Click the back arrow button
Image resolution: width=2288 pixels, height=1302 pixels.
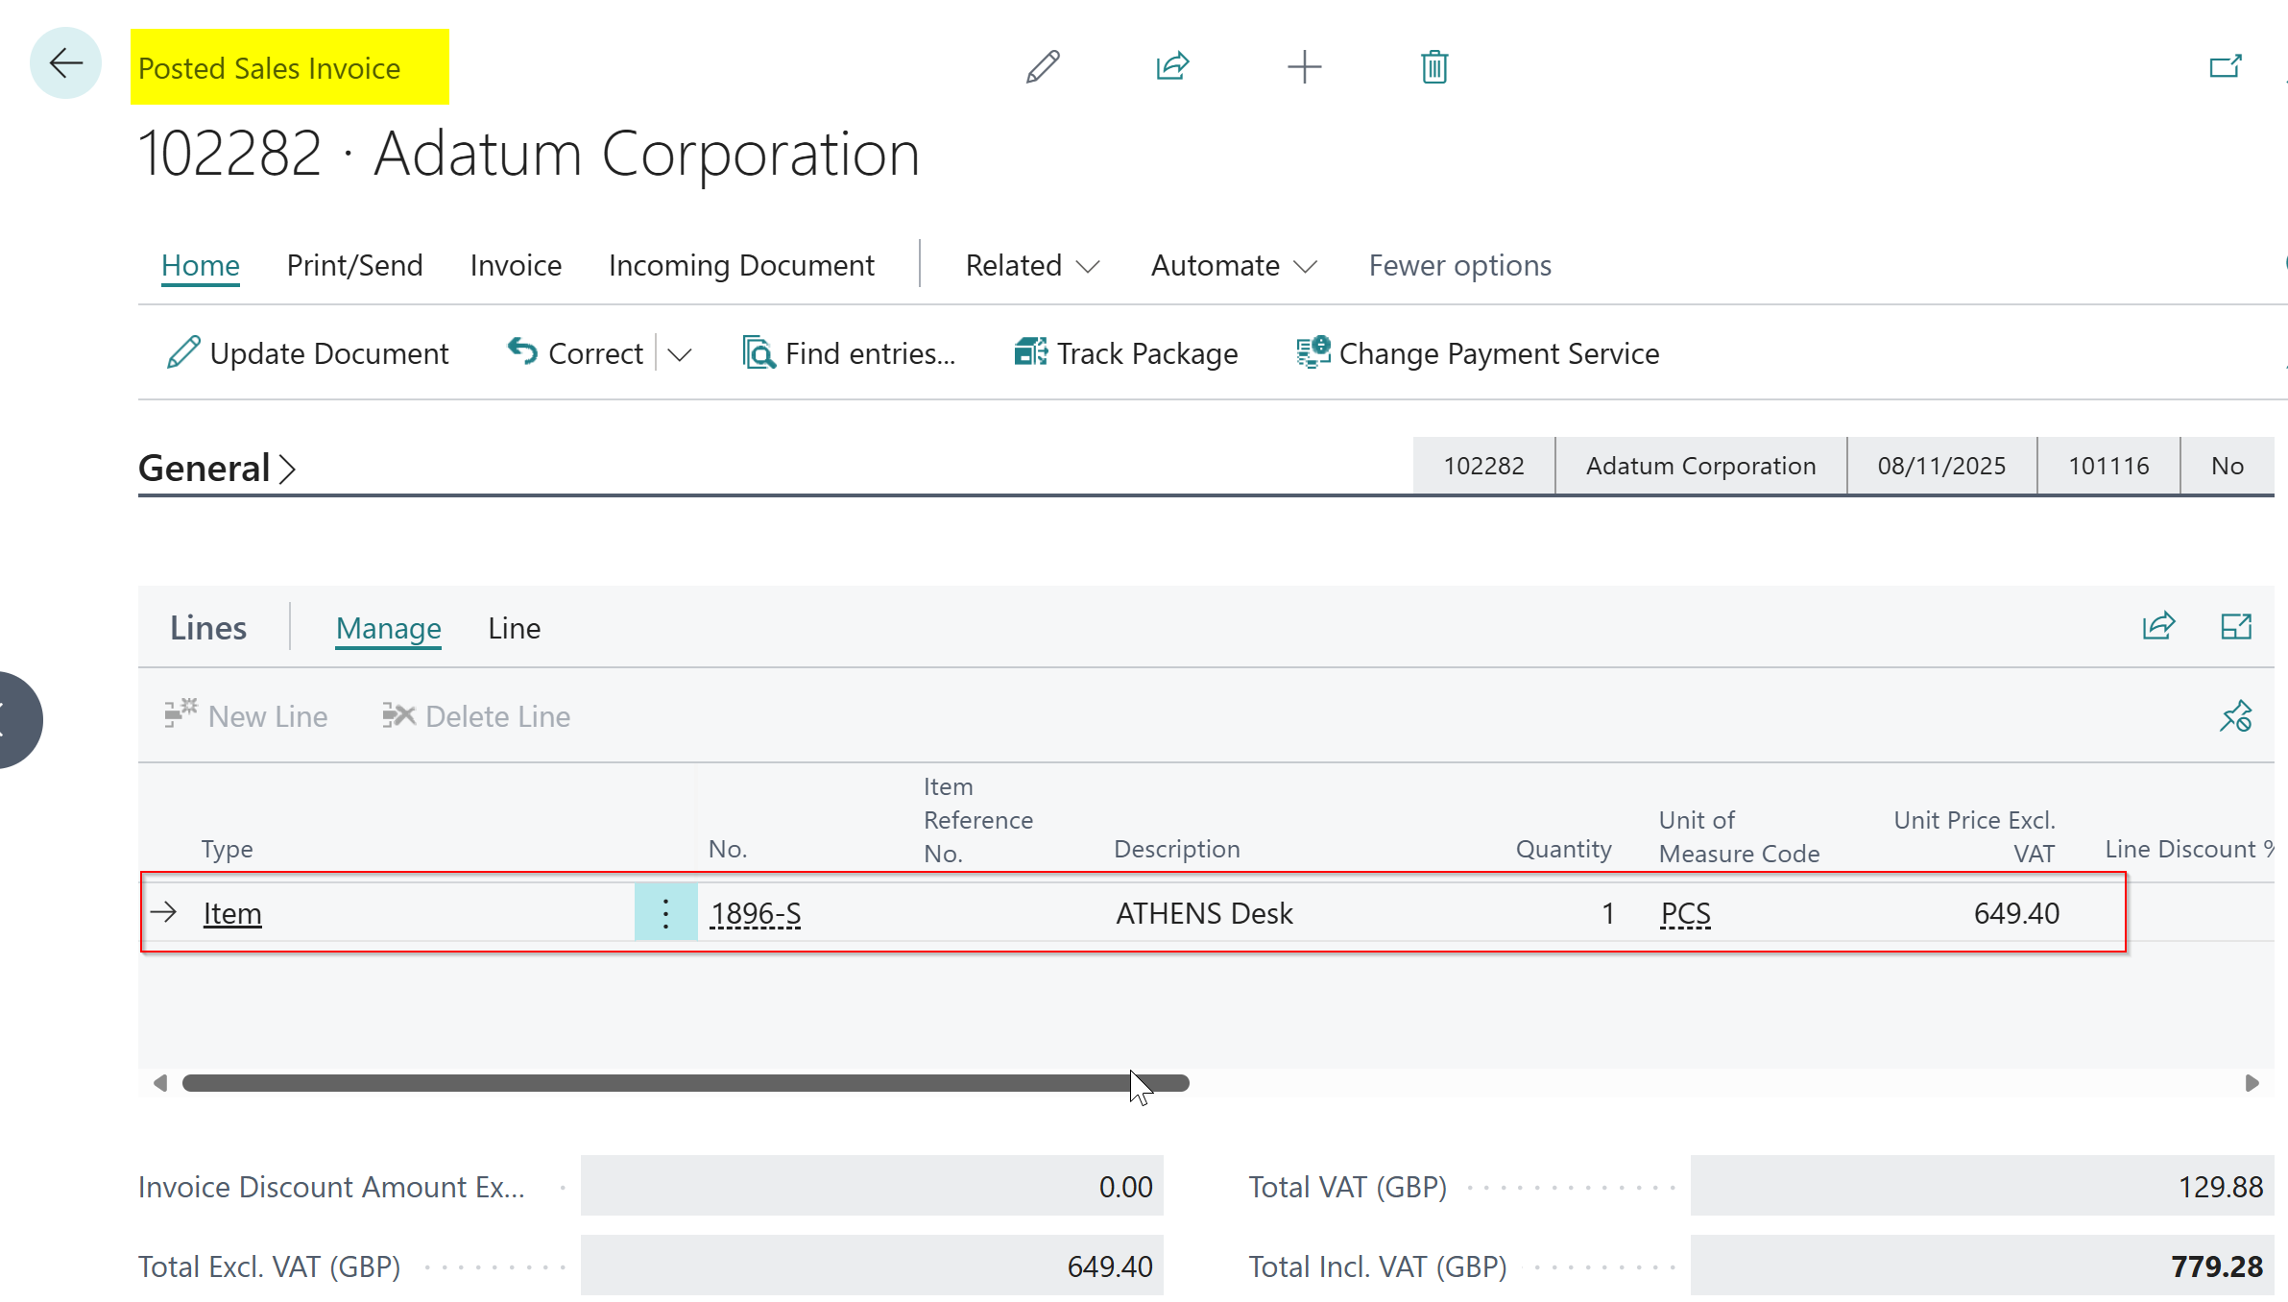coord(65,64)
